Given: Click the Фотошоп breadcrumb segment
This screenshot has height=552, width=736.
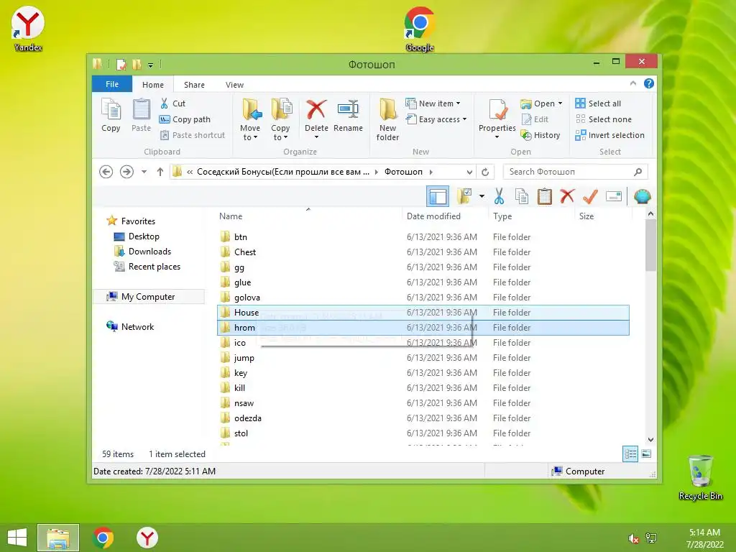Looking at the screenshot, I should coord(403,172).
